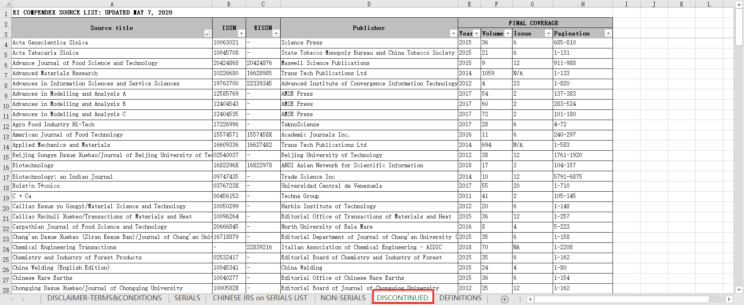Click the vertical scrollbar up arrow
The width and height of the screenshot is (744, 305).
(x=739, y=4)
